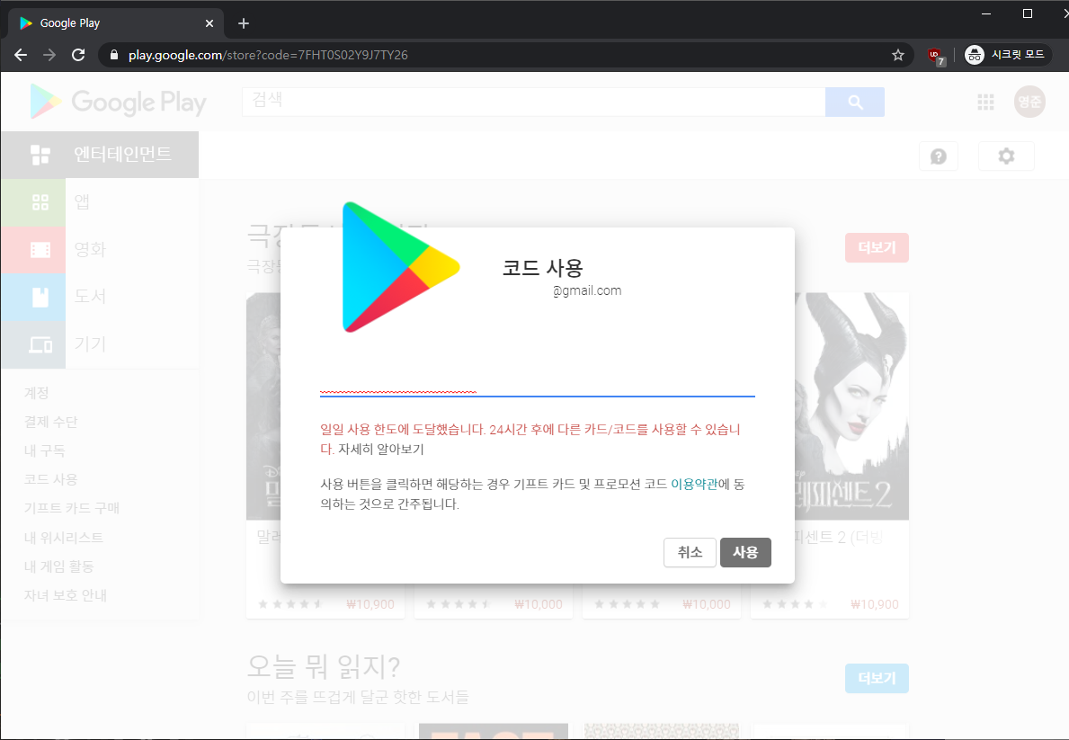Bookmark this page with star icon
The height and width of the screenshot is (740, 1069).
point(898,55)
